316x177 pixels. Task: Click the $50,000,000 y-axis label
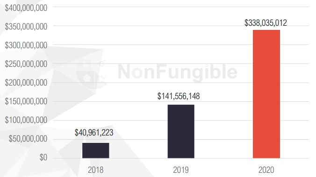coord(28,139)
